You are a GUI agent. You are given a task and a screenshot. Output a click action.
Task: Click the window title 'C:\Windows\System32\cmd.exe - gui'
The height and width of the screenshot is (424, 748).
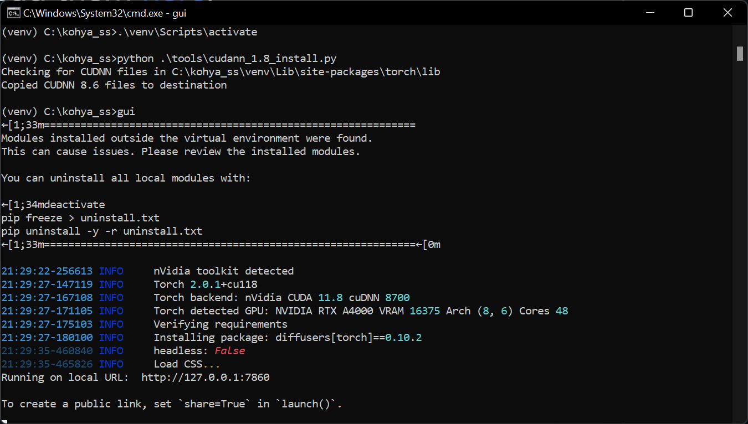click(x=105, y=13)
